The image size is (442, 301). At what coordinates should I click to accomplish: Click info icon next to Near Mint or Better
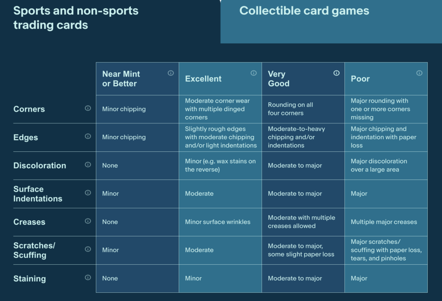point(170,73)
